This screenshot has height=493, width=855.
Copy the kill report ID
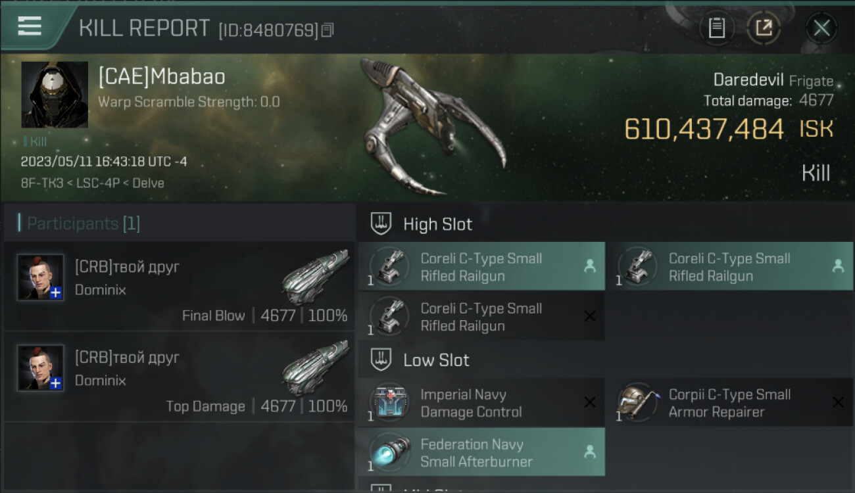[328, 30]
